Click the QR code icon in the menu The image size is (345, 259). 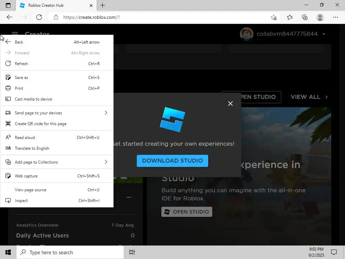[8, 123]
